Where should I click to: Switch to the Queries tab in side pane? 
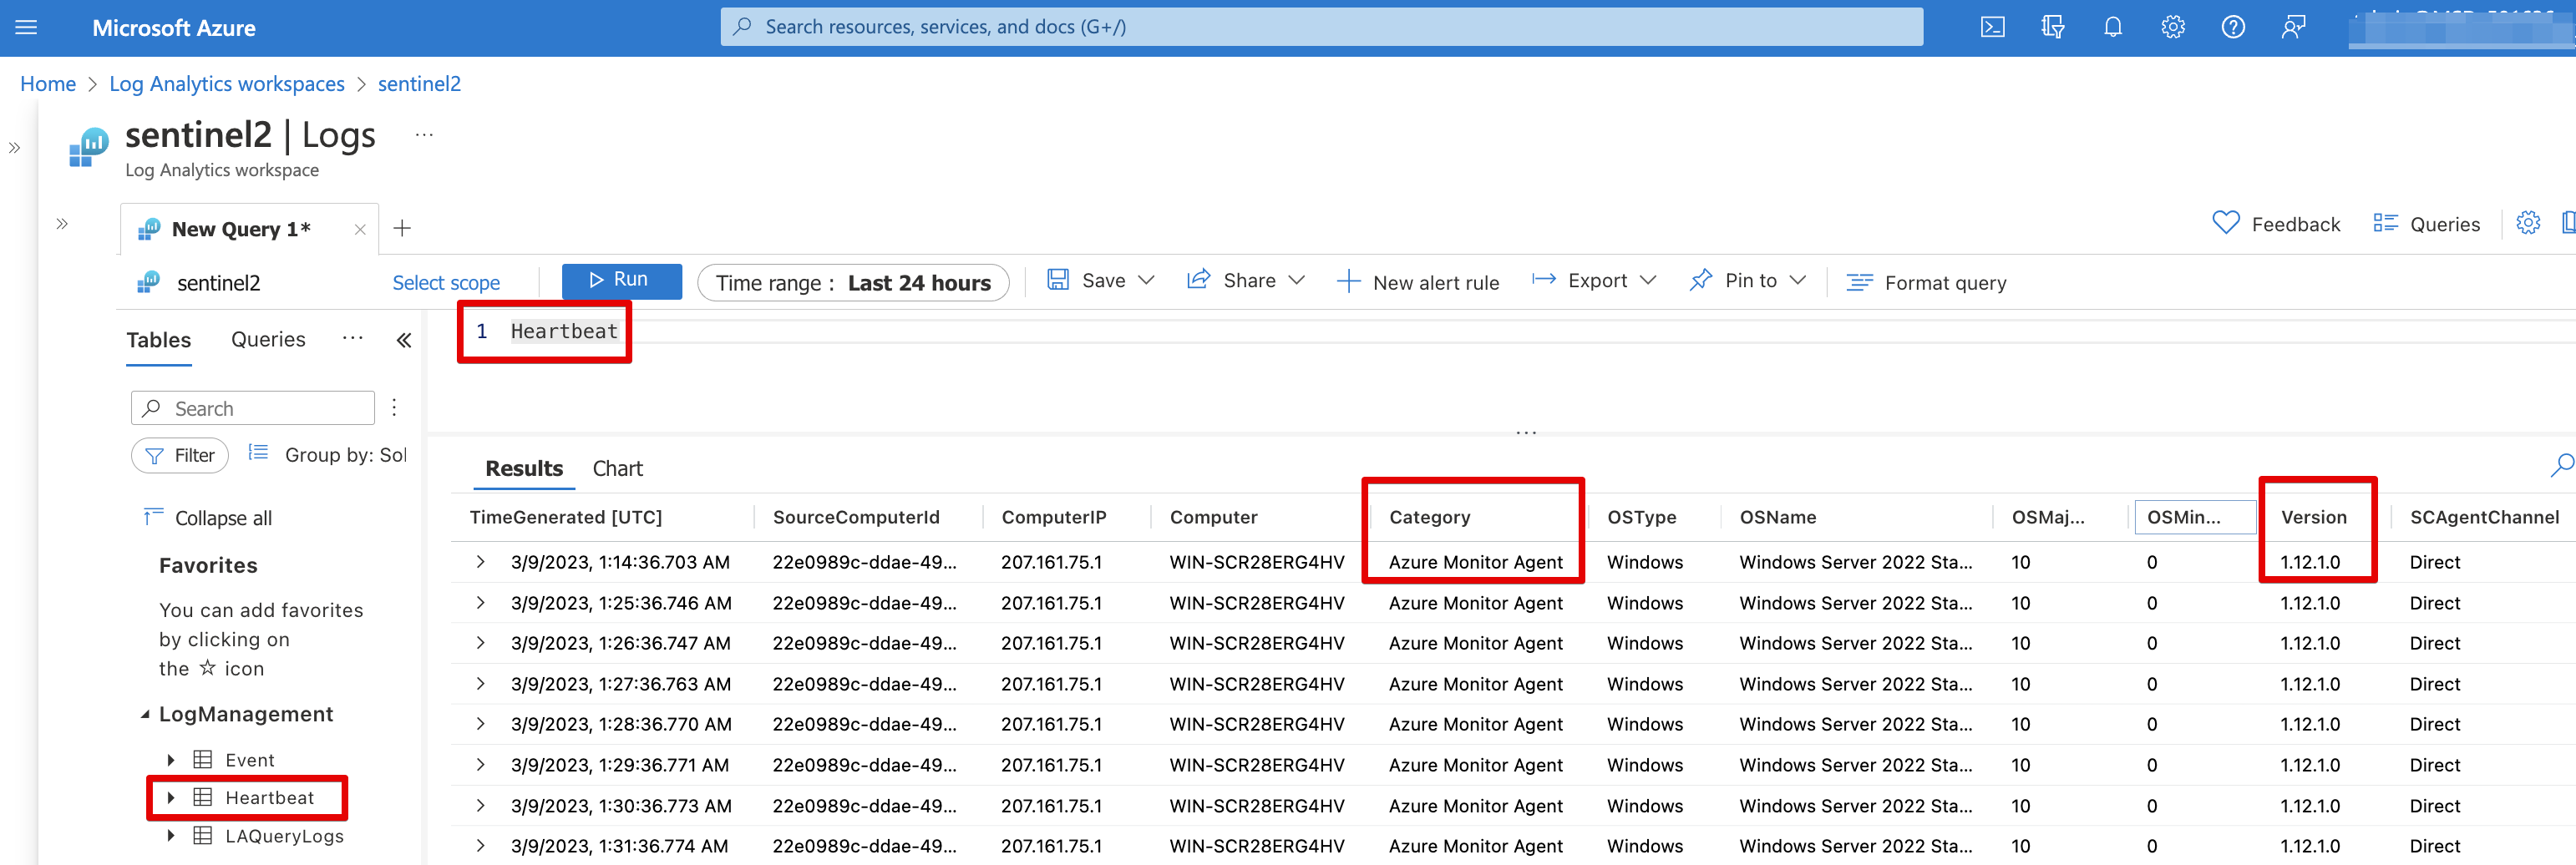pos(268,340)
